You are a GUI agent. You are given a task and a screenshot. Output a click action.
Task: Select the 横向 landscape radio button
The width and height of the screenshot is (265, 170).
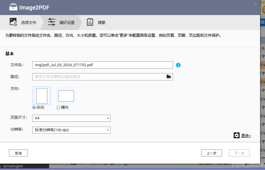pyautogui.click(x=58, y=108)
